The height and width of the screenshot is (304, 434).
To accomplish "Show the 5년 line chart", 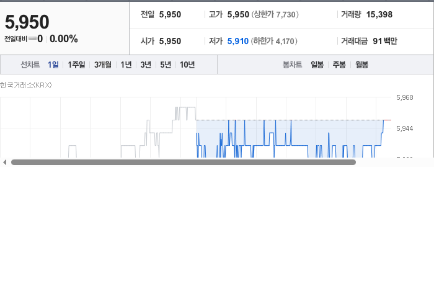I will (166, 65).
